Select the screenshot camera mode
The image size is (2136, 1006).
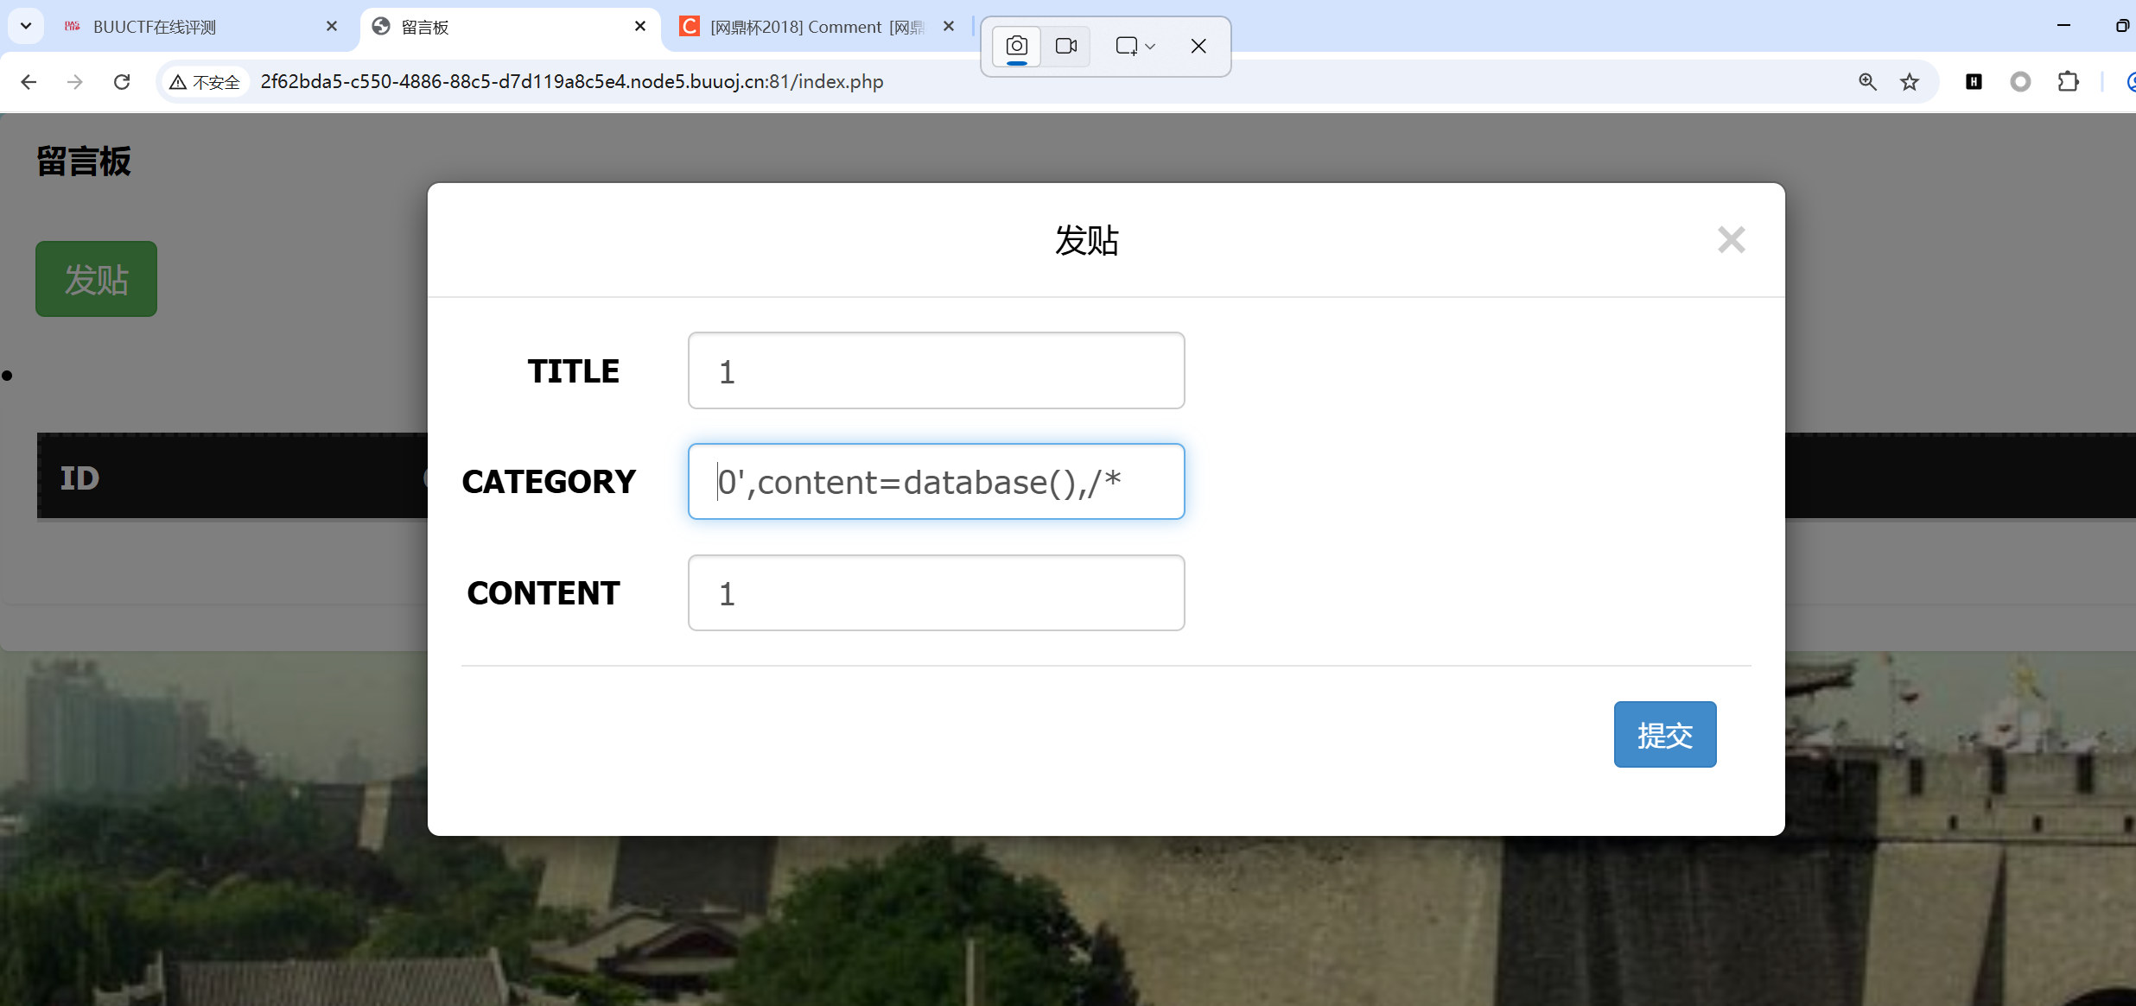[1017, 46]
